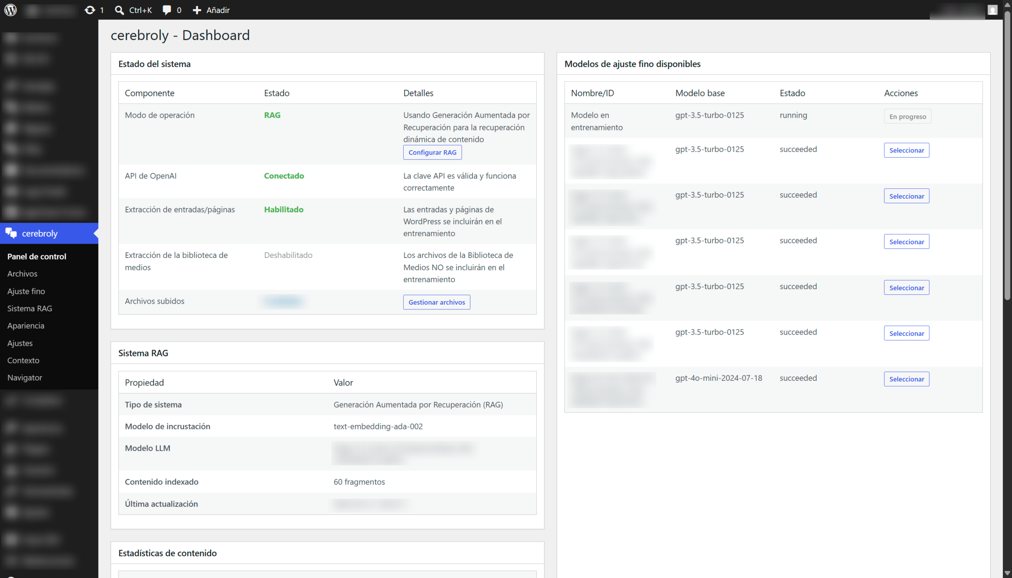Open the Navigator submenu item
This screenshot has width=1012, height=578.
tap(25, 378)
